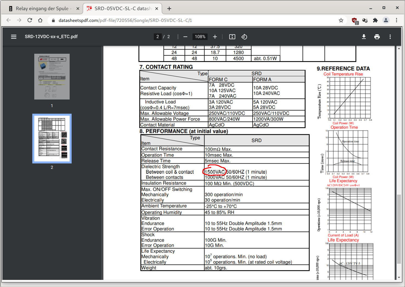This screenshot has height=287, width=405.
Task: View site security lock information
Action: point(53,20)
